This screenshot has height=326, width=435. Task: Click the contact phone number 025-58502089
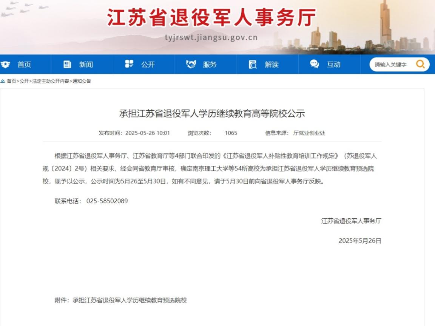pyautogui.click(x=107, y=201)
